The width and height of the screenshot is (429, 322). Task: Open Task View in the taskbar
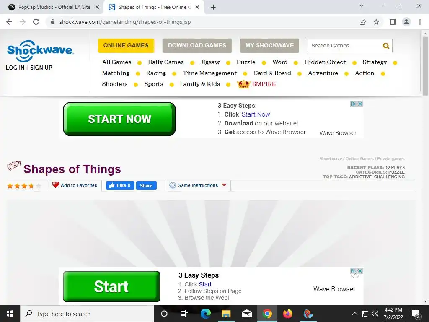click(184, 314)
